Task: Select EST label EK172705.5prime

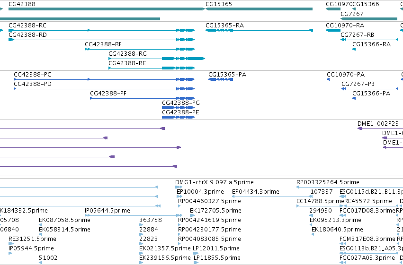Action: 215,211
